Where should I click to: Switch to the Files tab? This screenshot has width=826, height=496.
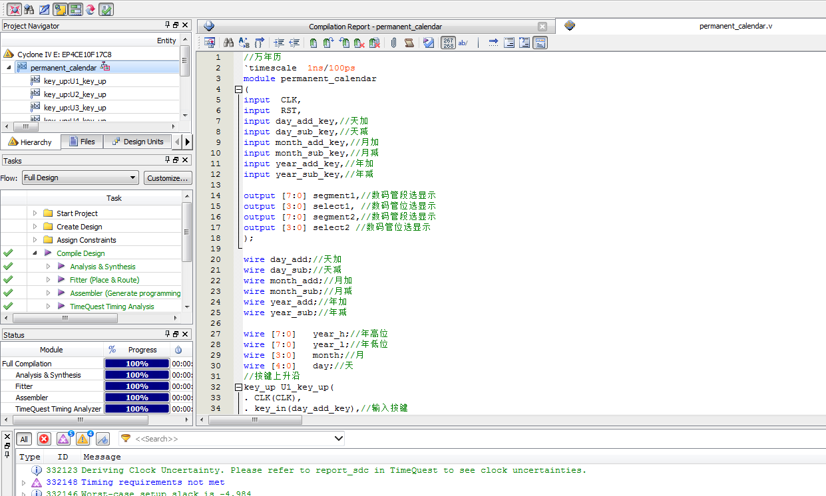pyautogui.click(x=81, y=142)
